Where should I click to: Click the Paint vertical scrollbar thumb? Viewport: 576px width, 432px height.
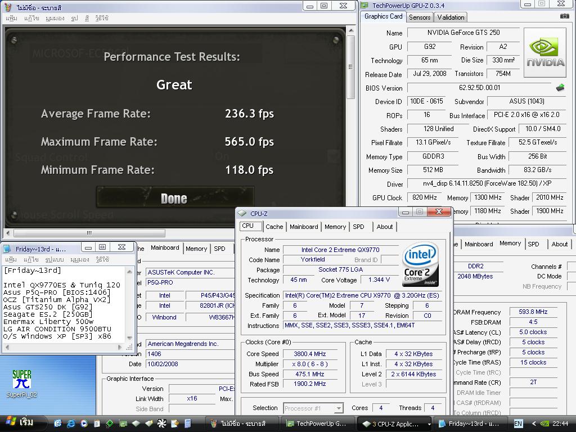(350, 66)
